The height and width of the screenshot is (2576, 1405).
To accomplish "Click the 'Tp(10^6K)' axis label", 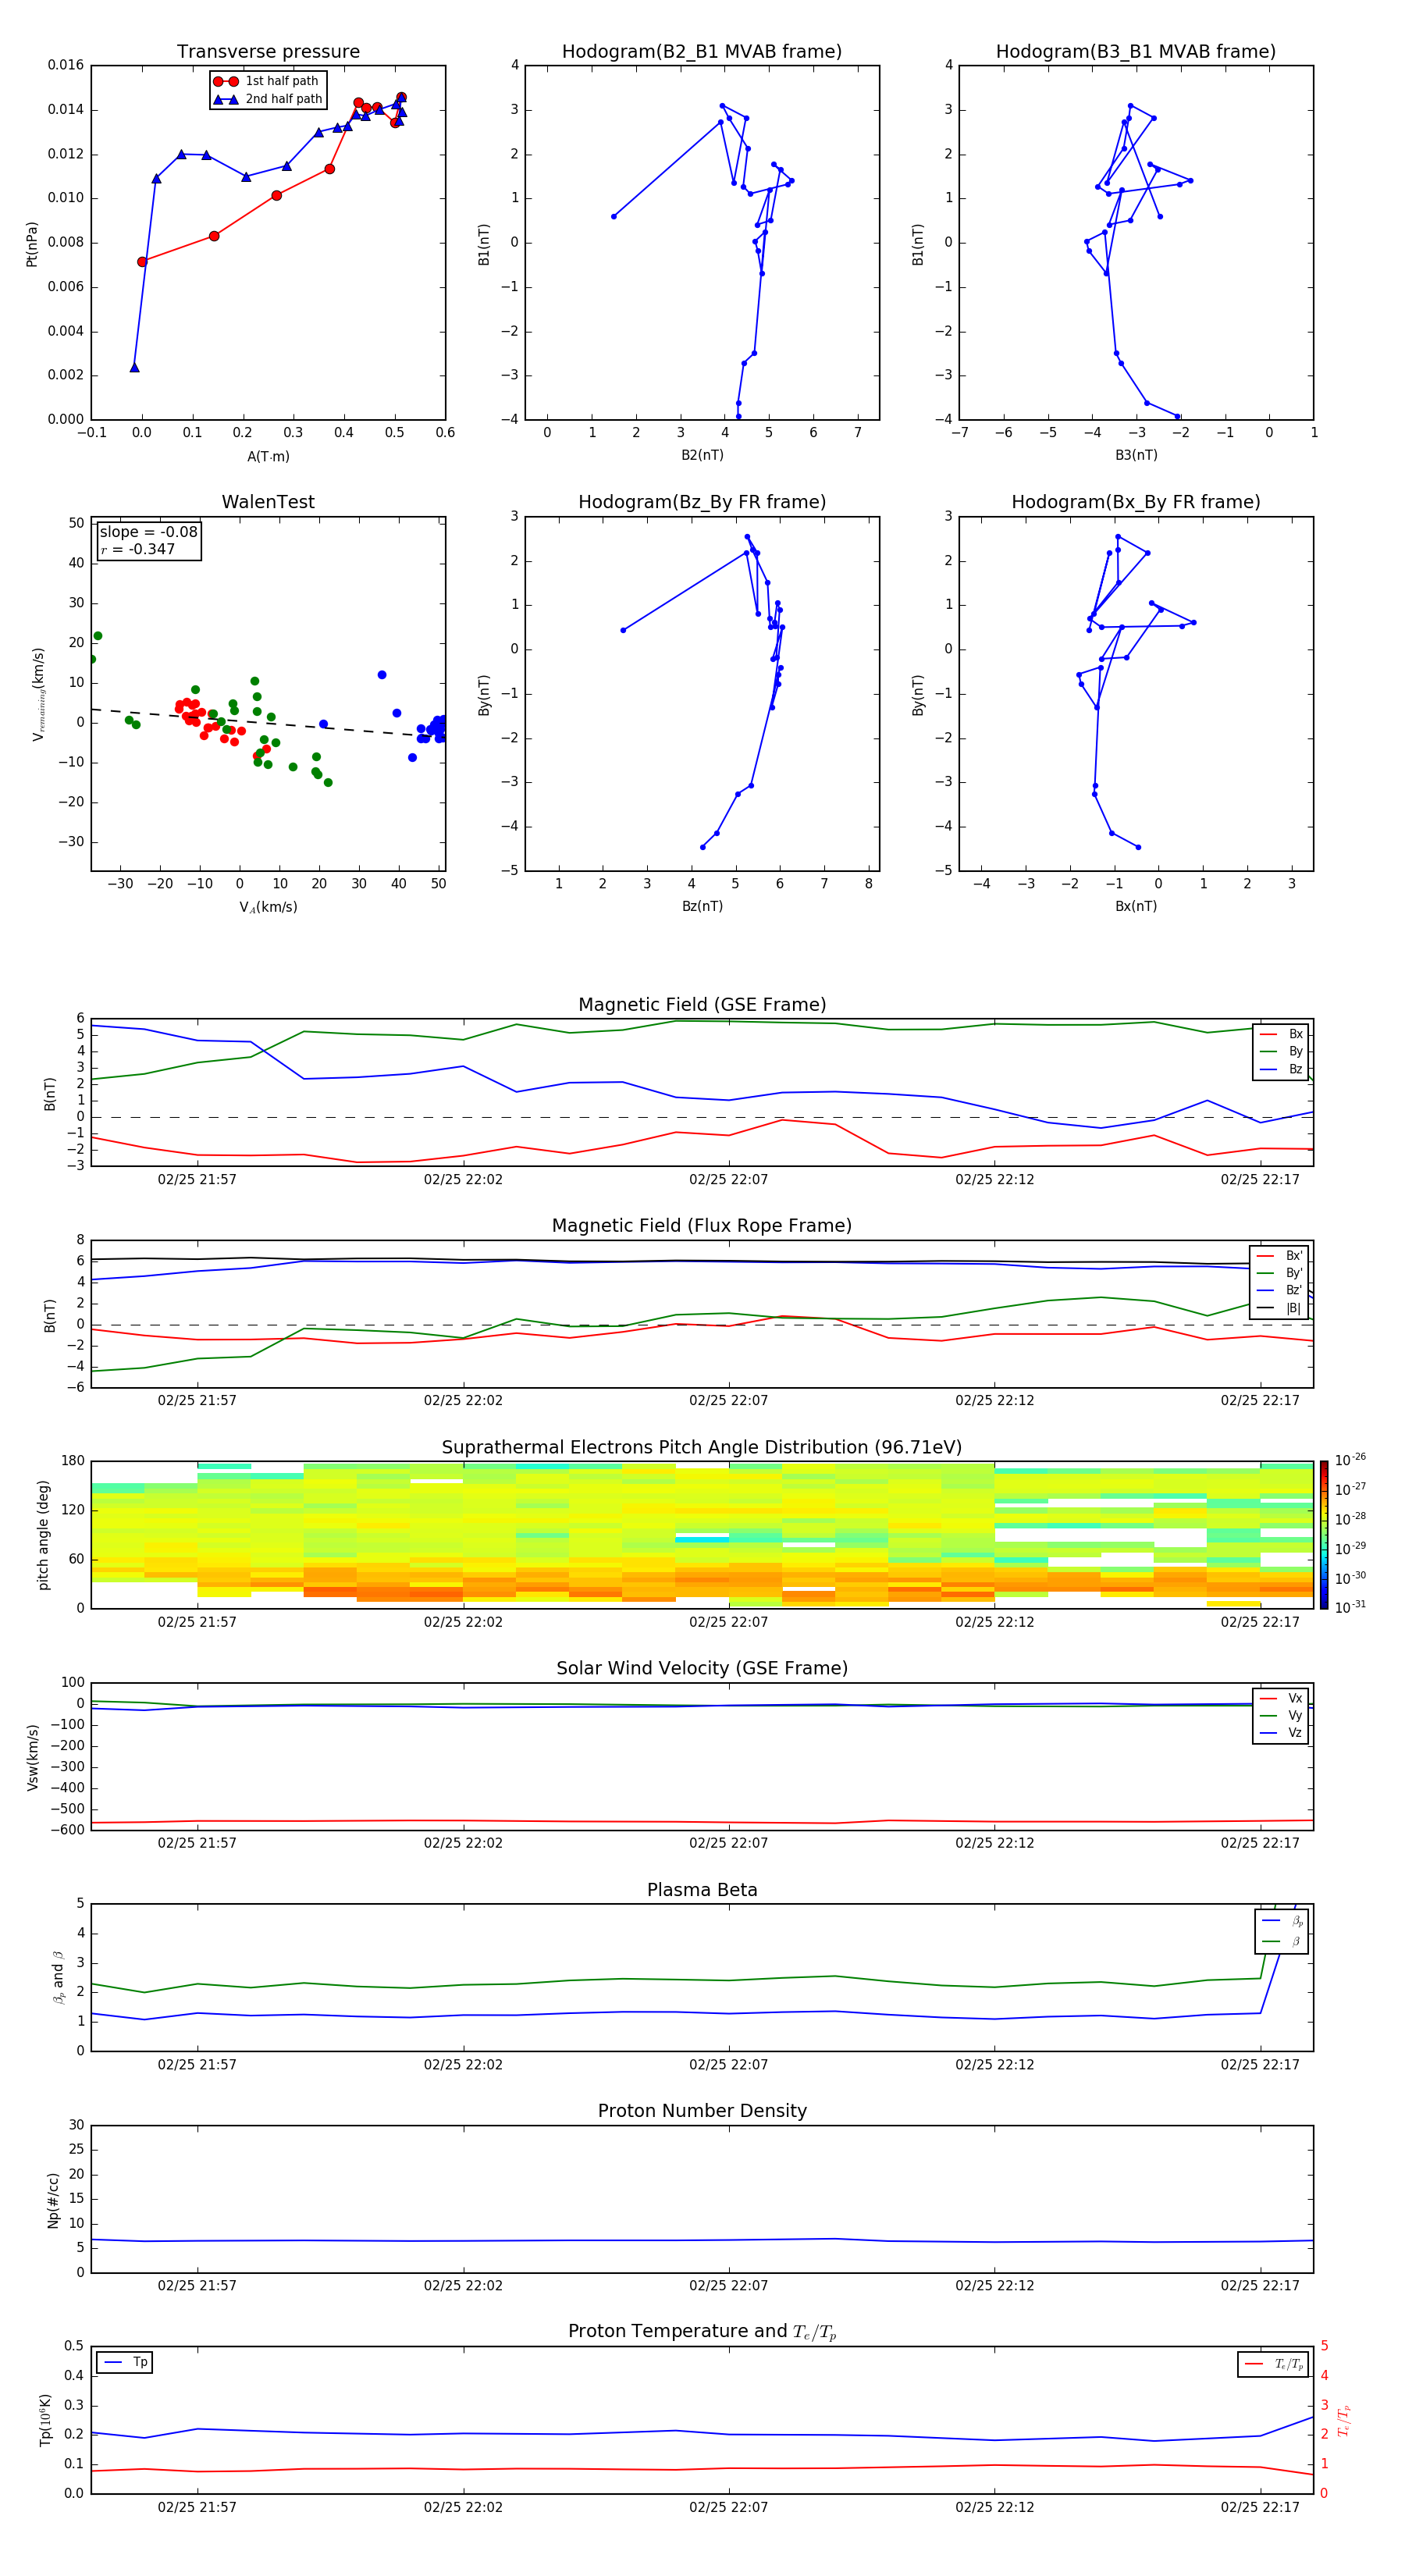I will click(45, 2420).
